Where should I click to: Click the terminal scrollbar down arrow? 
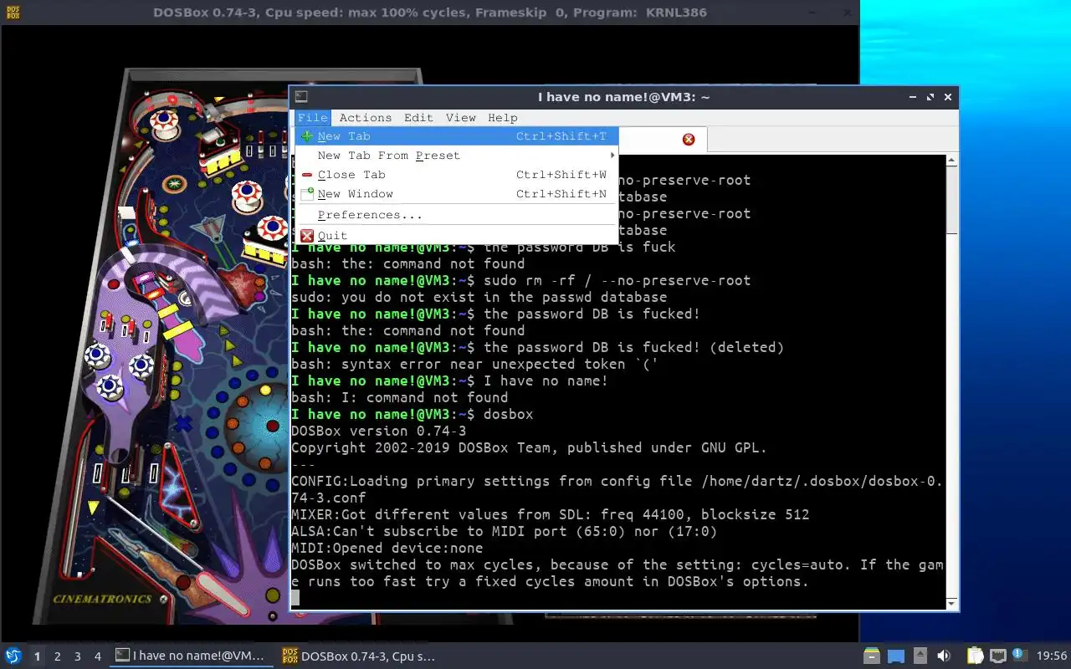click(951, 603)
